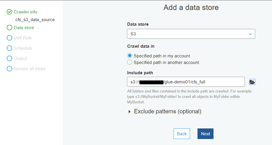The image size is (272, 145).
Task: Click the Output step circle
Action: 10,59
